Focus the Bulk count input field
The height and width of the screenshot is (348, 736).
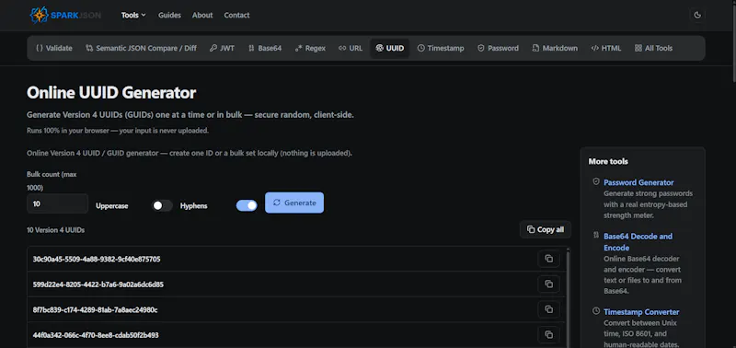tap(57, 203)
